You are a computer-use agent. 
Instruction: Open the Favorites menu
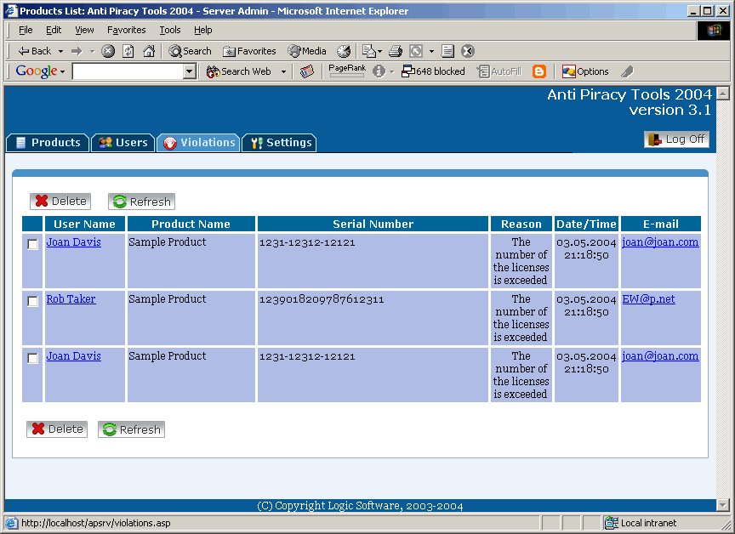click(127, 30)
